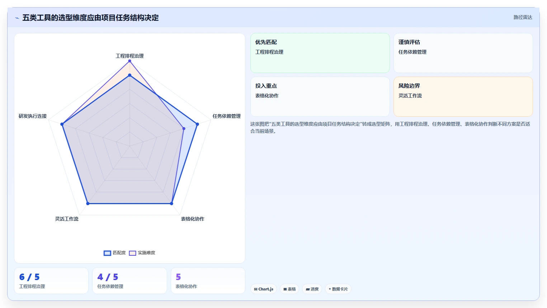547x308 pixels.
Task: Click the Chart.js tag
Action: point(264,289)
